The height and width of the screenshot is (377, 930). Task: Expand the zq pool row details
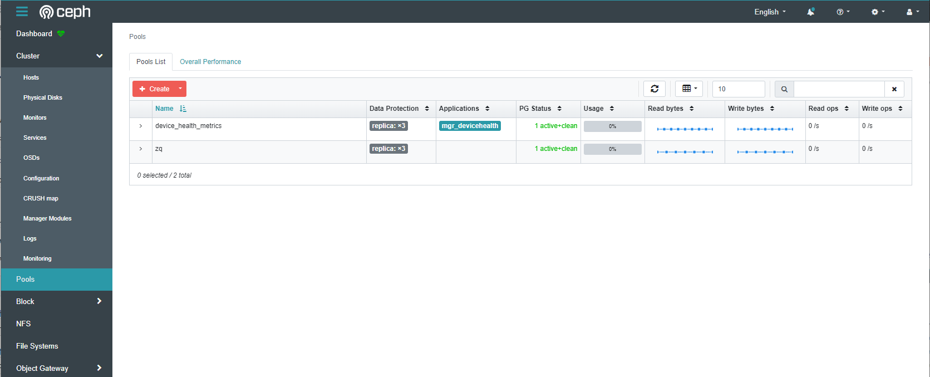(x=141, y=149)
